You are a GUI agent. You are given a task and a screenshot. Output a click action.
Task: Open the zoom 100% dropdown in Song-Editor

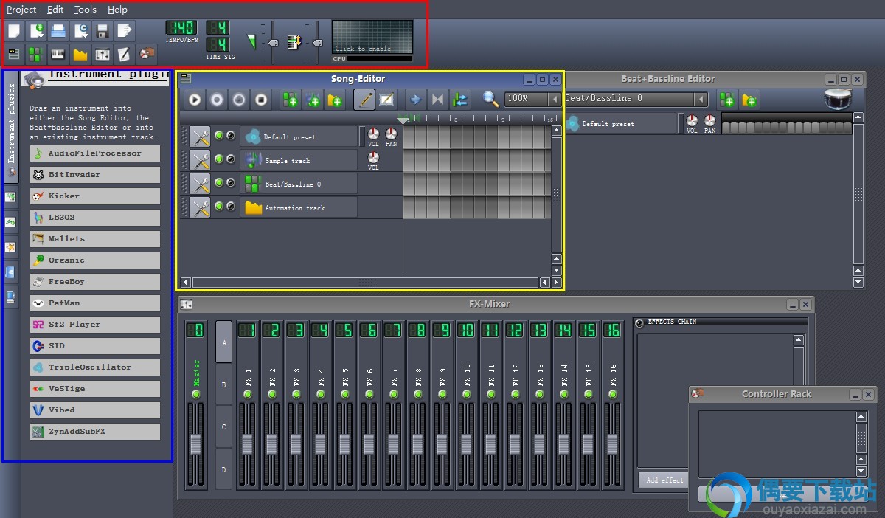pyautogui.click(x=555, y=99)
